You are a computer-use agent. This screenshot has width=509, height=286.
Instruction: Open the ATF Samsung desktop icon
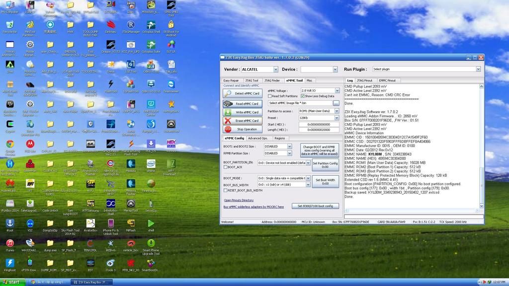coord(90,206)
